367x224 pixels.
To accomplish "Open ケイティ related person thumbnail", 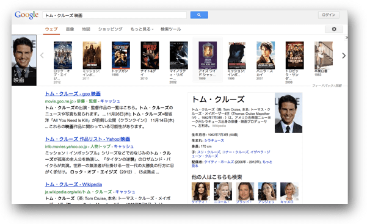I will (200, 192).
